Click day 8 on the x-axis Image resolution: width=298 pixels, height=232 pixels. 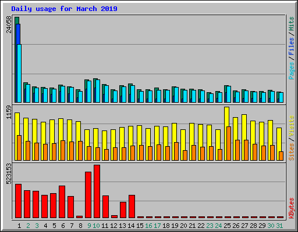coord(80,226)
